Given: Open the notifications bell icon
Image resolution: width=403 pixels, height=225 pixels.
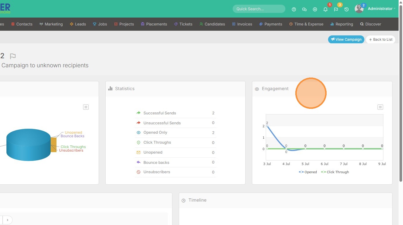Looking at the screenshot, I should coord(325,9).
